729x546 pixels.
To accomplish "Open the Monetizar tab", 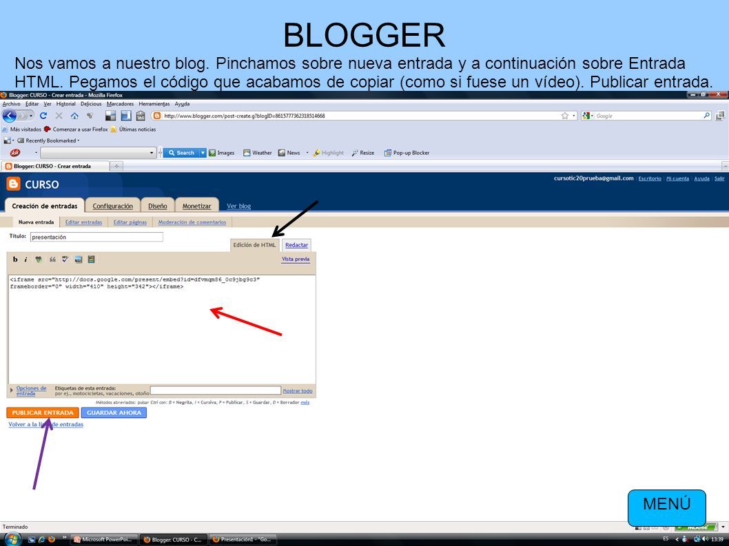I will pyautogui.click(x=196, y=206).
